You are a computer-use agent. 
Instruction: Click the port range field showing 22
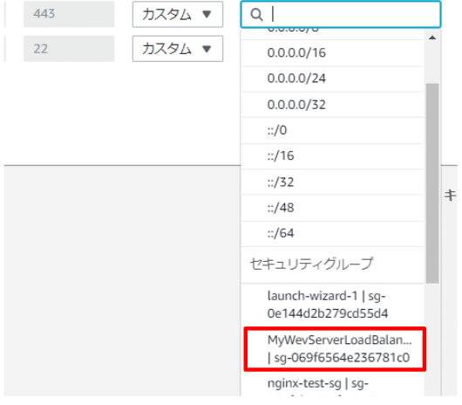coord(69,49)
